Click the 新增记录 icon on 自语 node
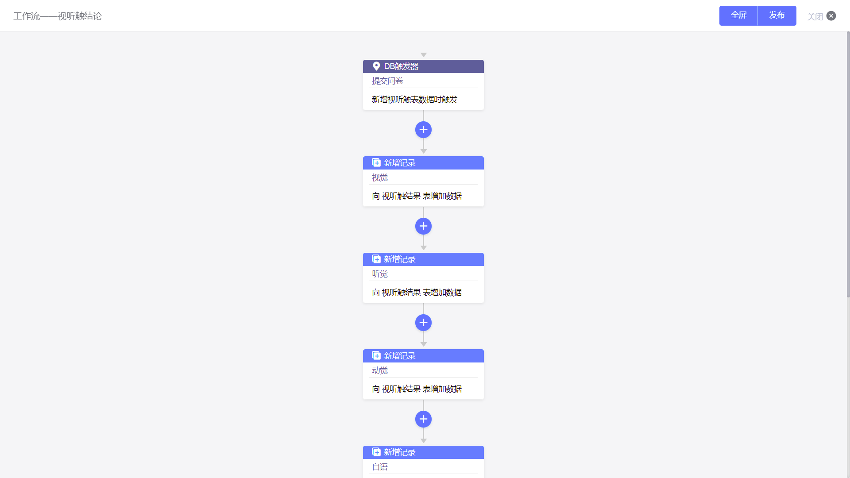This screenshot has height=478, width=850. click(x=376, y=452)
